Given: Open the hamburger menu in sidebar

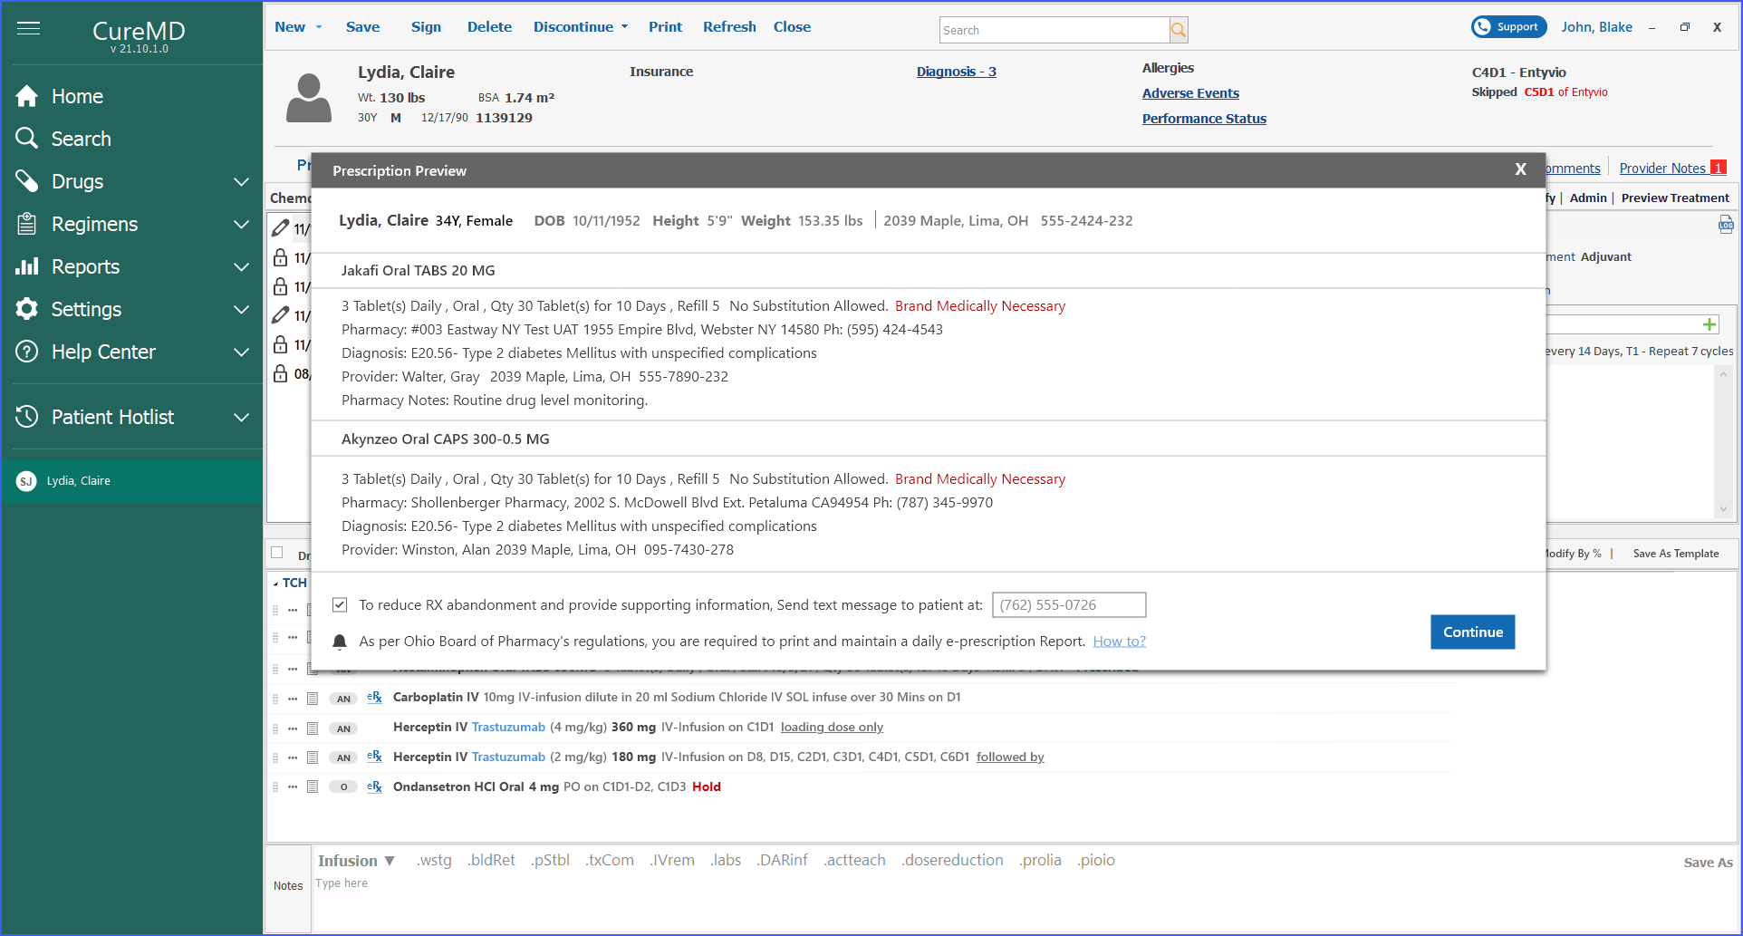Looking at the screenshot, I should (x=29, y=28).
